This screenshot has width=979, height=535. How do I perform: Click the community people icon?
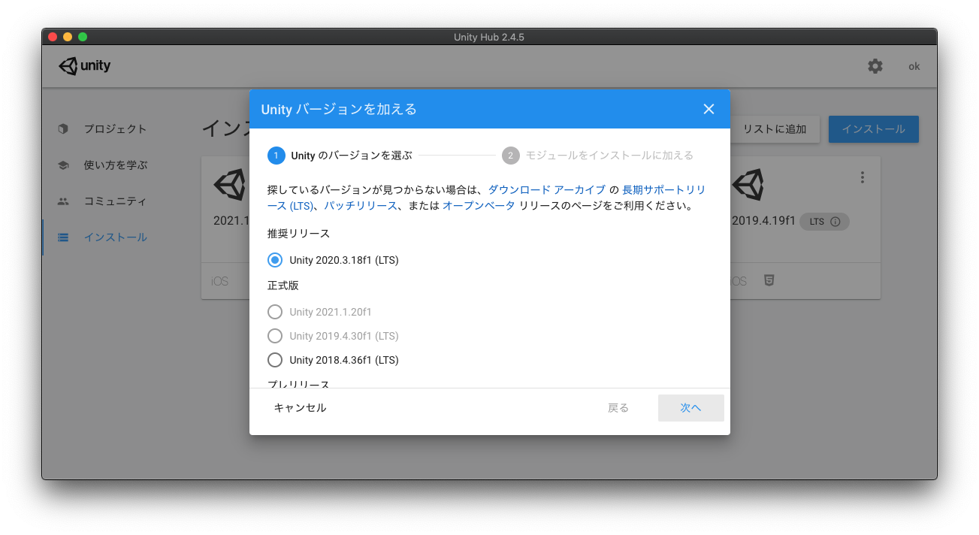63,201
